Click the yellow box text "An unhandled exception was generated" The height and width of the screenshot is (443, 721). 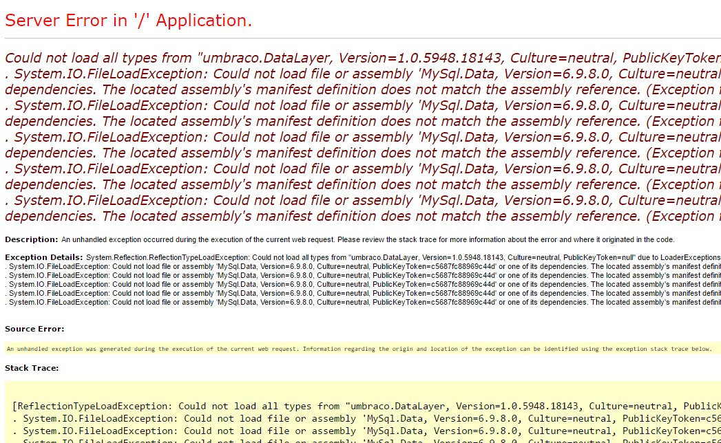359,349
